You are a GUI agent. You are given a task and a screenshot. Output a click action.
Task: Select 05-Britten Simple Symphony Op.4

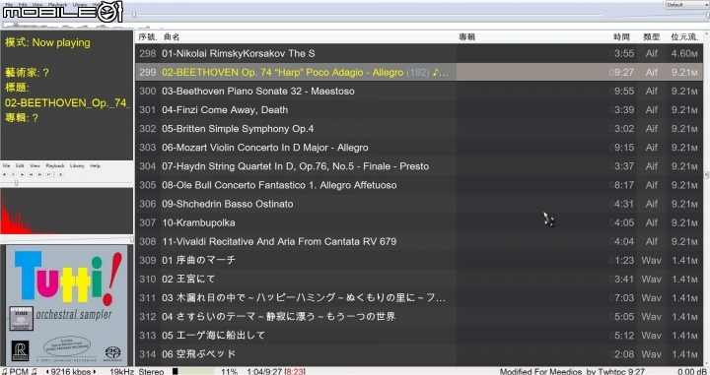tap(419, 129)
